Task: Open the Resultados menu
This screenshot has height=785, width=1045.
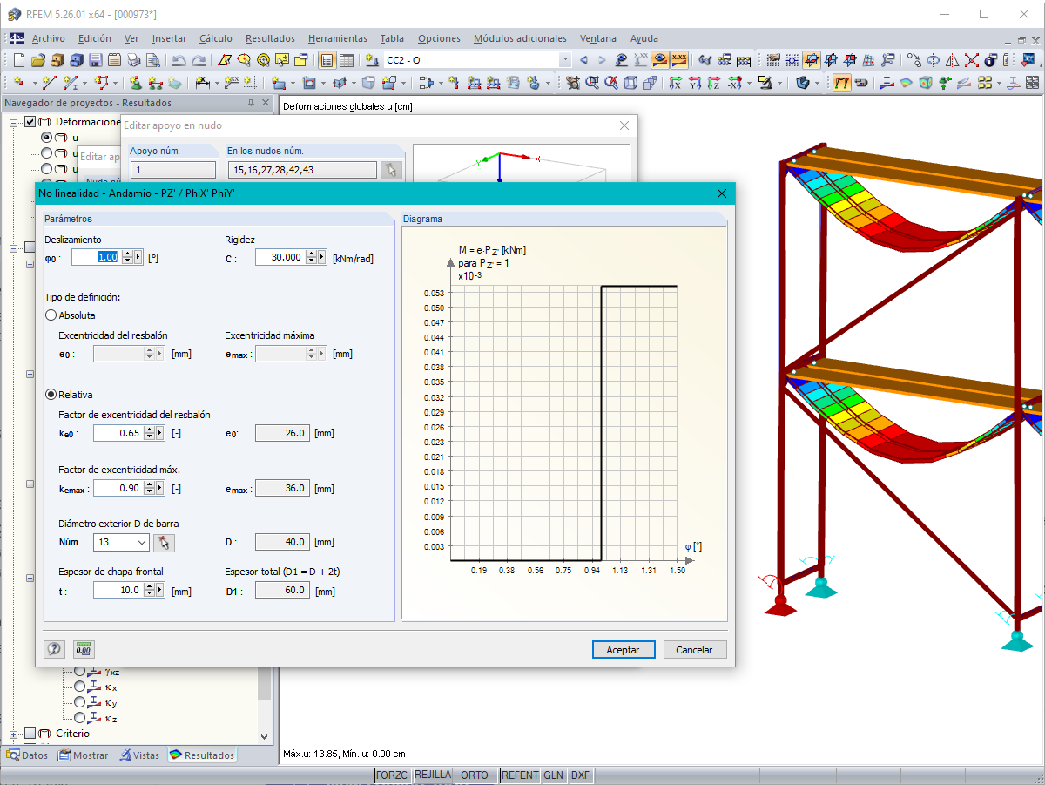Action: click(270, 38)
